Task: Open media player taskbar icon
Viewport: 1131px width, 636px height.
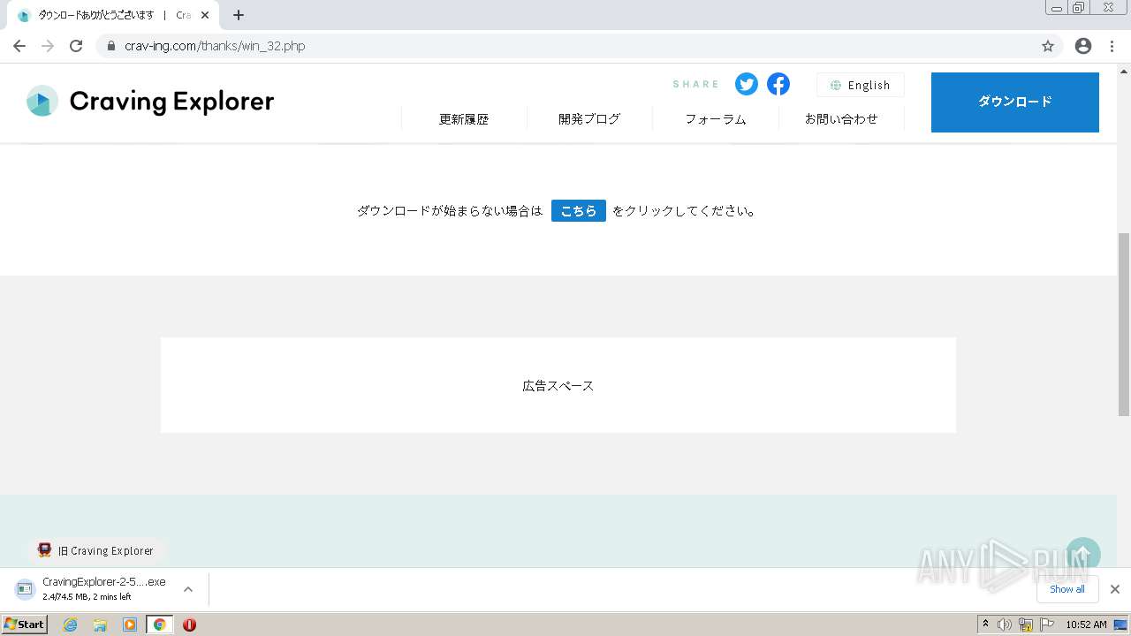Action: (130, 625)
